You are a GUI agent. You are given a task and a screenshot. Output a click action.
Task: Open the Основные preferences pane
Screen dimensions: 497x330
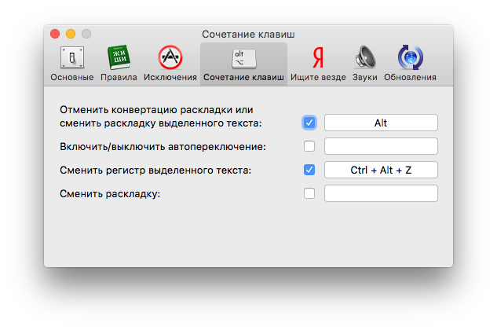(72, 64)
